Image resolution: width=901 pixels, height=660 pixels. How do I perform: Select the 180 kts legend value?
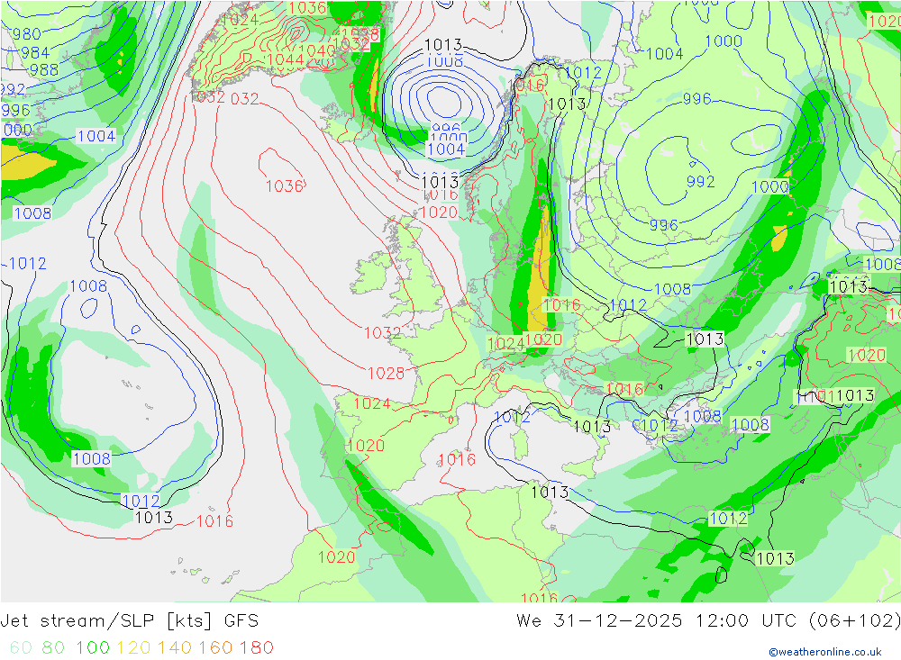[x=256, y=647]
